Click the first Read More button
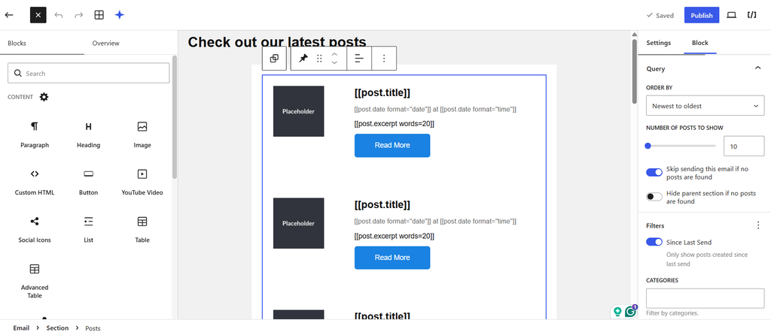771x335 pixels. tap(392, 145)
